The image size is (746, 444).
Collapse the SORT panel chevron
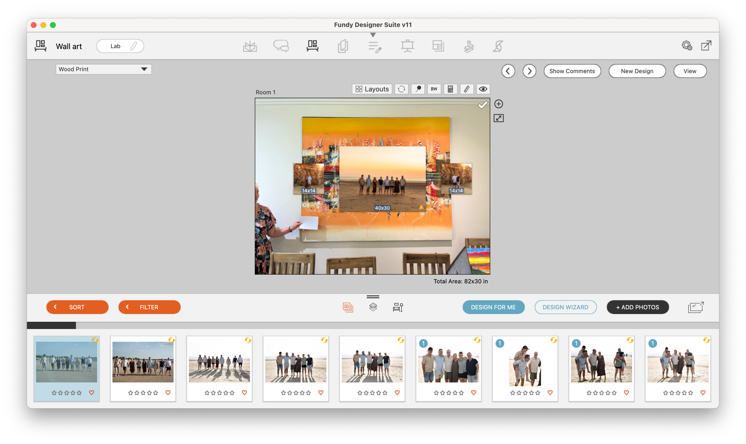click(x=55, y=307)
